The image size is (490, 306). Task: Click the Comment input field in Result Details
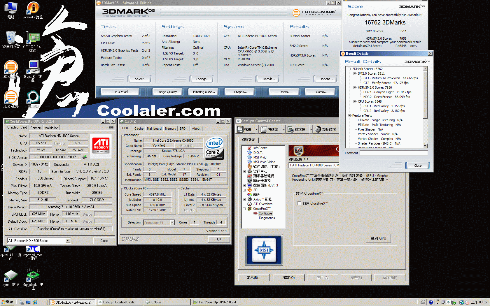[x=393, y=153]
